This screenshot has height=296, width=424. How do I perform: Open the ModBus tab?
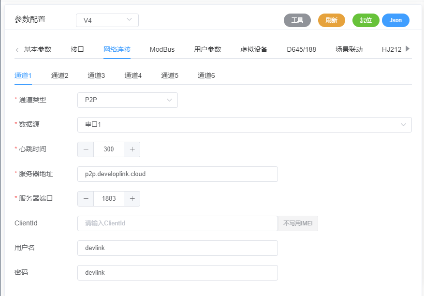tap(162, 49)
